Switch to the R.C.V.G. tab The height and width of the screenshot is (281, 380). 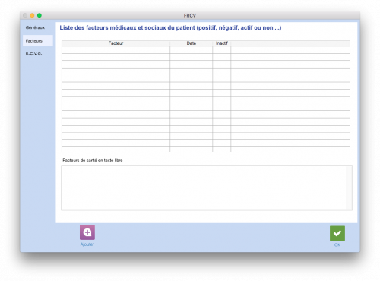click(33, 53)
